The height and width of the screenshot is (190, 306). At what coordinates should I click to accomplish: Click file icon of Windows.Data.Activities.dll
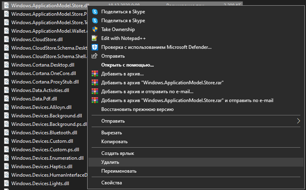tap(6, 90)
